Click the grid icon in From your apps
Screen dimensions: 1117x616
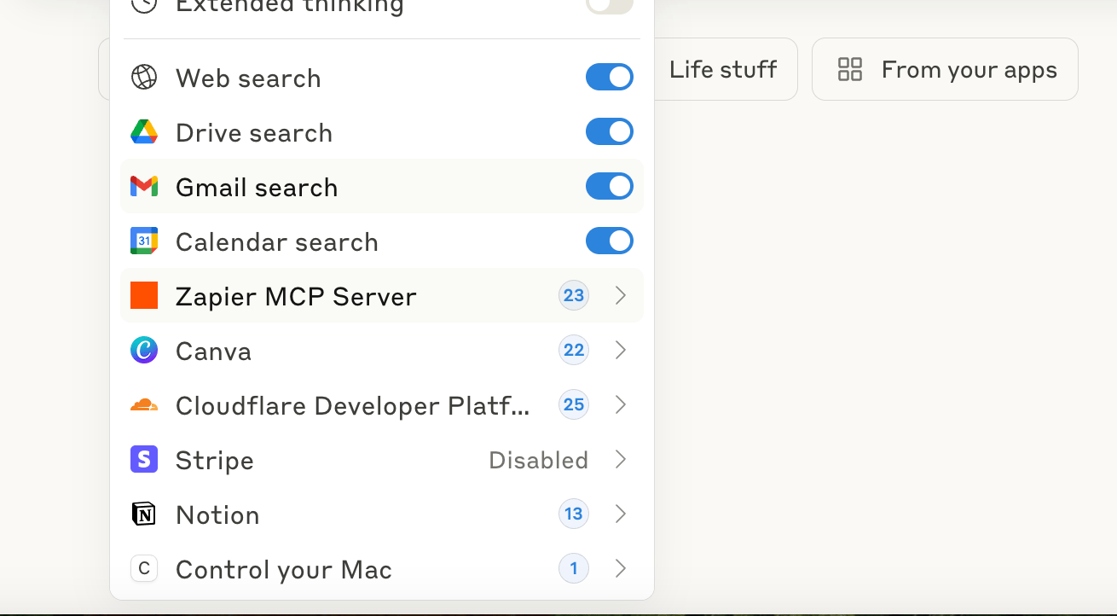tap(850, 69)
